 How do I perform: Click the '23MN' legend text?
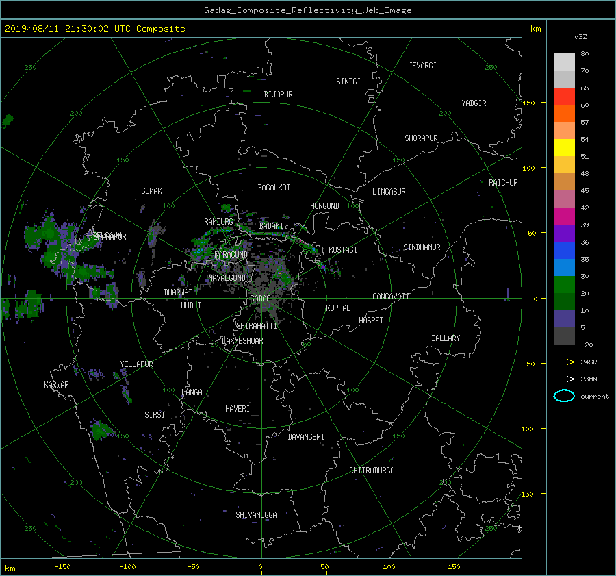(x=589, y=379)
